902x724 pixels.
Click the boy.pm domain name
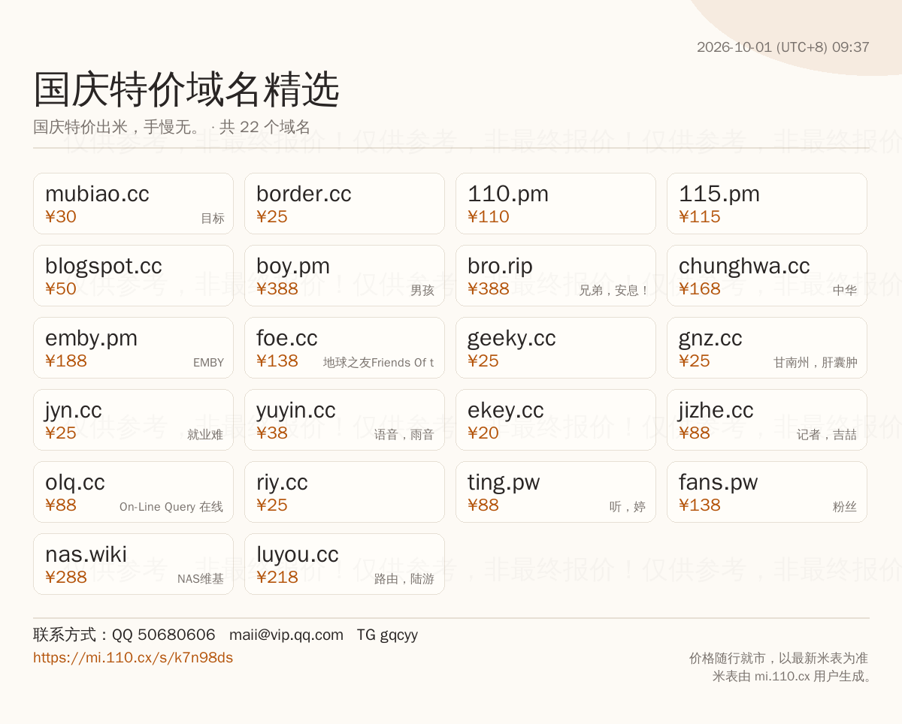(293, 266)
